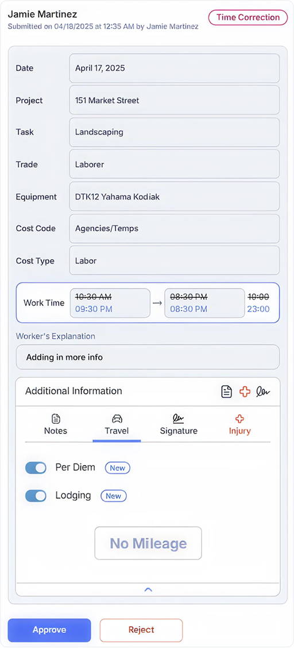Click the notepad icon above Notes

[56, 419]
